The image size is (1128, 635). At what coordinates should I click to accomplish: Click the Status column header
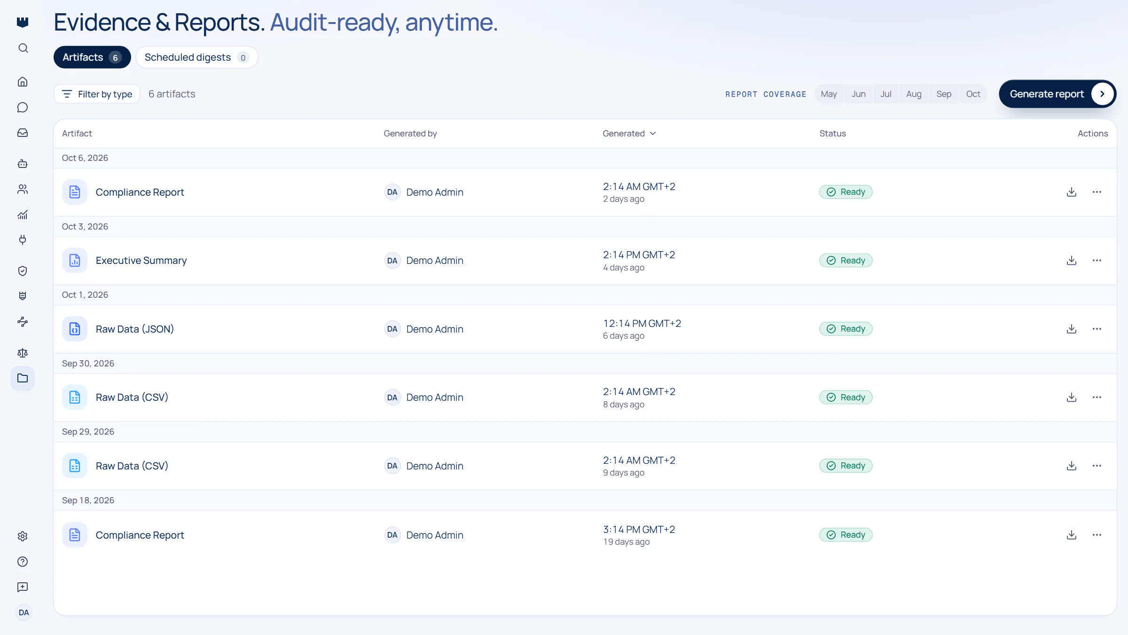(x=833, y=134)
